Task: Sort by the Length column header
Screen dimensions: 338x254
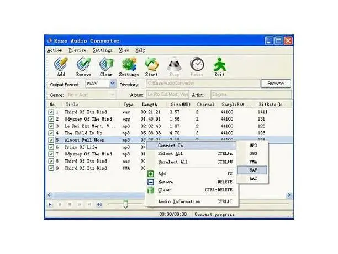Action: coord(152,105)
